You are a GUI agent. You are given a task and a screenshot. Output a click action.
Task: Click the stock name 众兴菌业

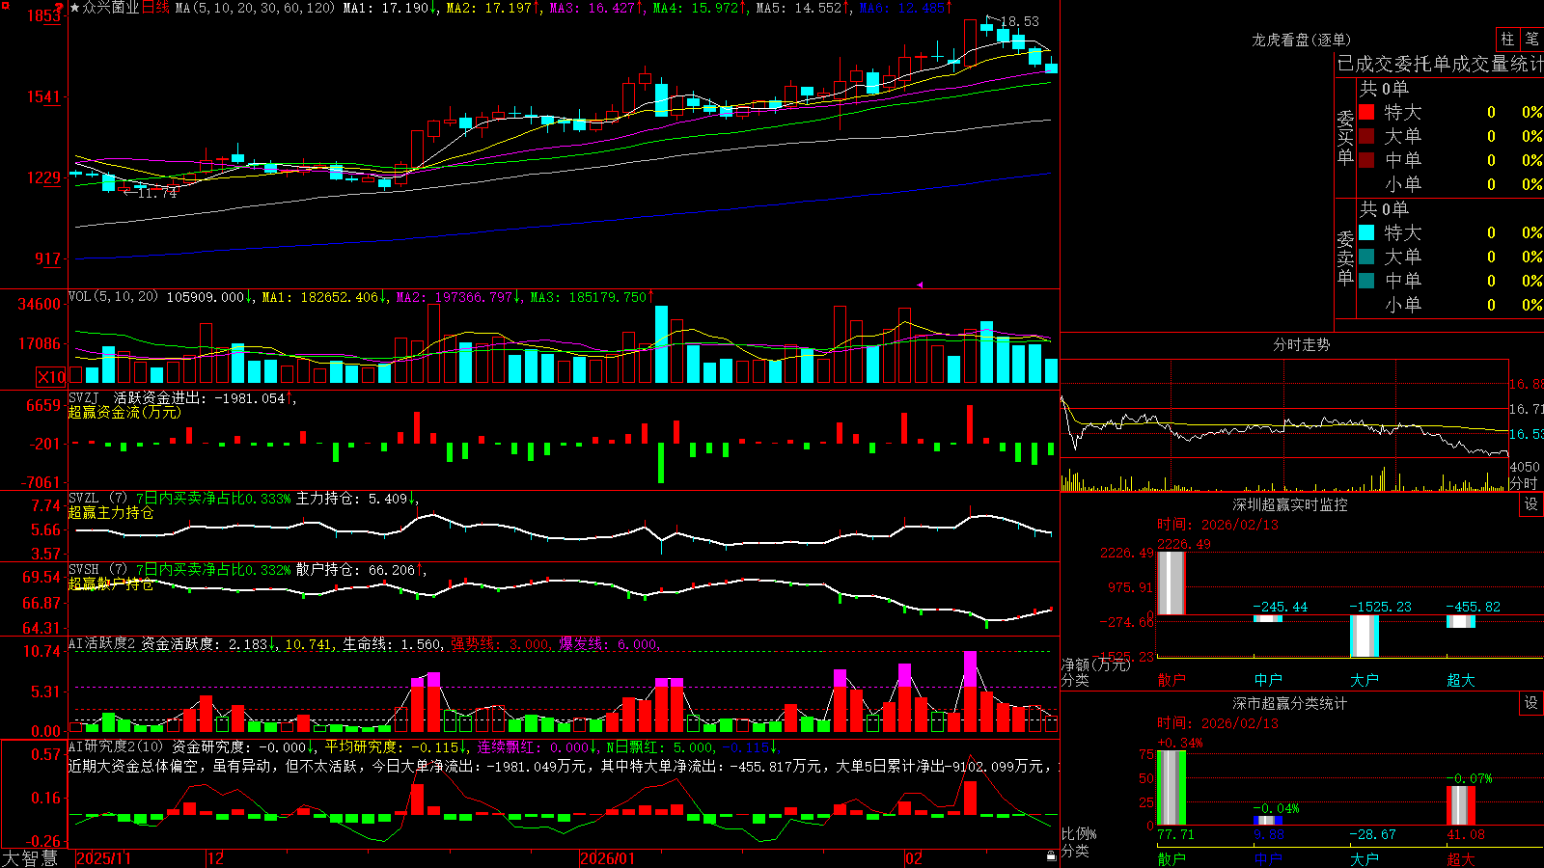pos(111,8)
